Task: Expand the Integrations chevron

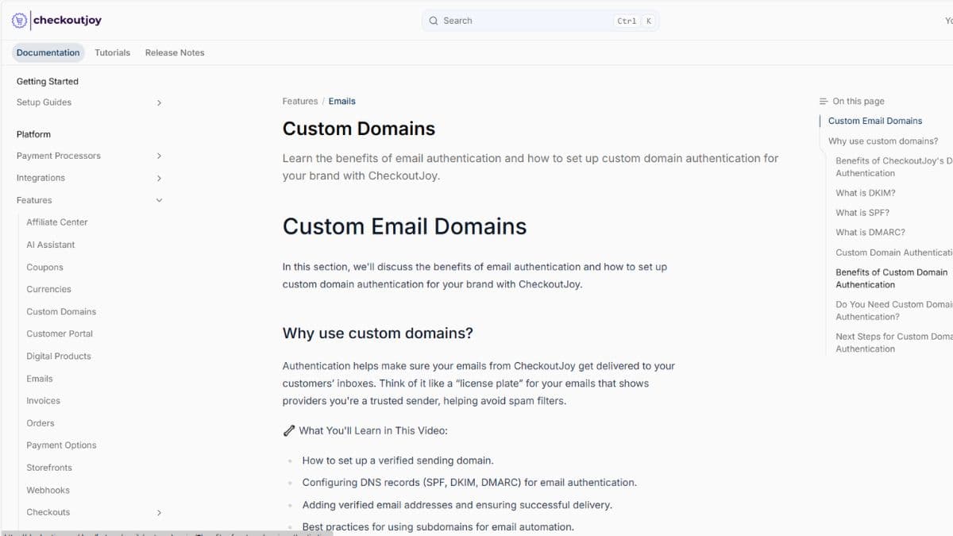Action: point(159,179)
